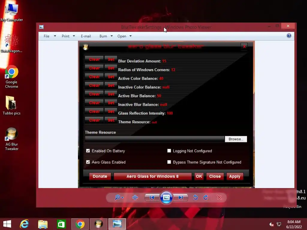The image size is (307, 230).
Task: Rotate the photo counterclockwise
Action: point(195,198)
